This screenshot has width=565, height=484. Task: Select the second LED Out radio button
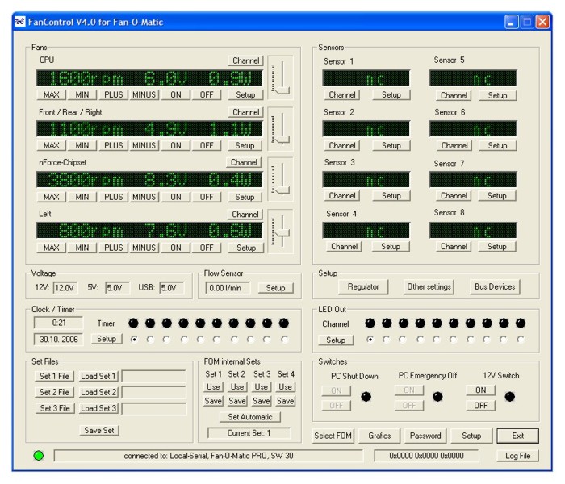coord(387,340)
